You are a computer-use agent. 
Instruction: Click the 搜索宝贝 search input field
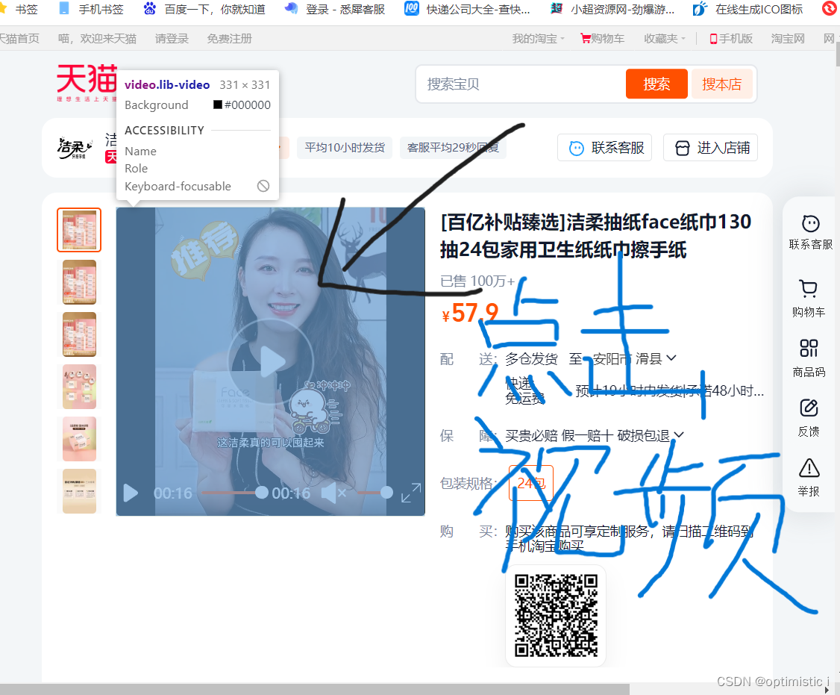click(x=520, y=84)
